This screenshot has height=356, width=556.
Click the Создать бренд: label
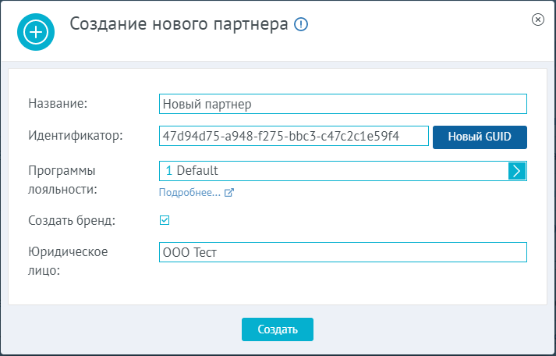coord(72,220)
